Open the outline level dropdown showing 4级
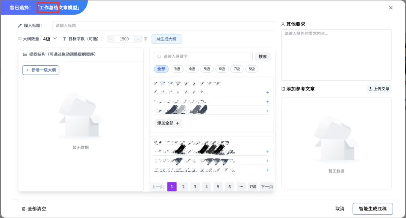 pos(50,39)
